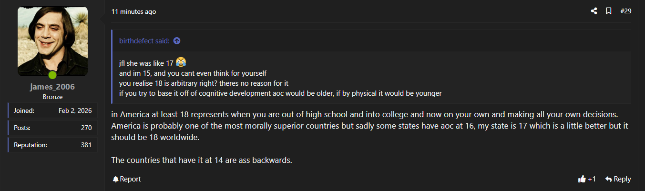Select the Bronze rank label
Viewport: 645px width, 191px height.
(52, 97)
